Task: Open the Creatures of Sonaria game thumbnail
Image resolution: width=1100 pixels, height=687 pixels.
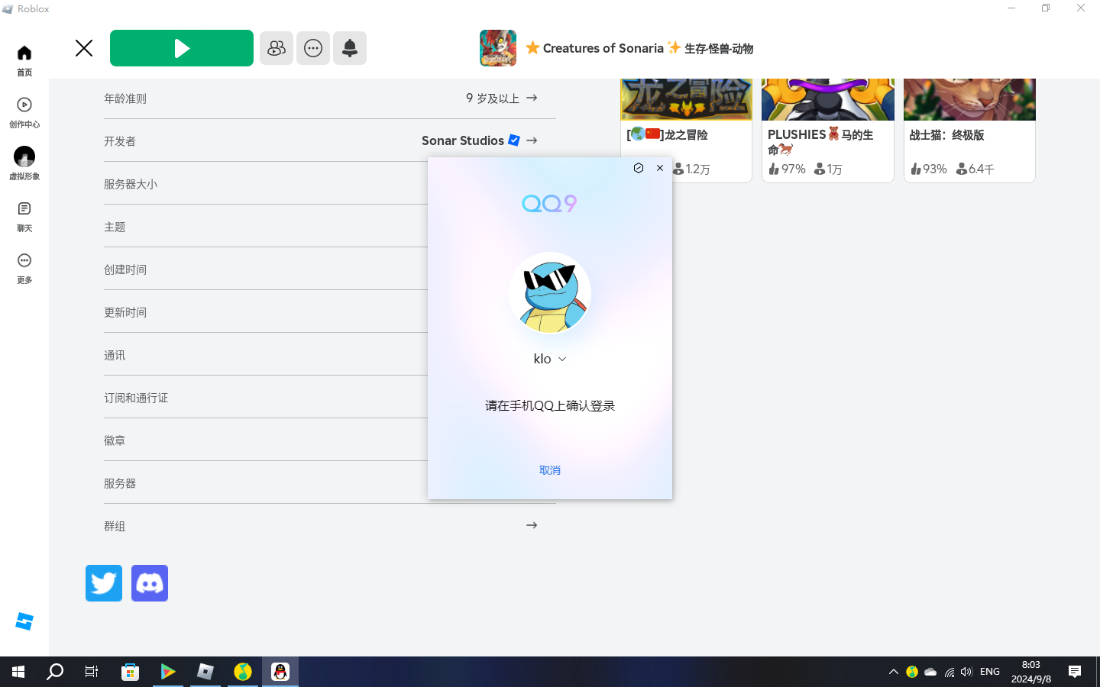Action: (x=498, y=48)
